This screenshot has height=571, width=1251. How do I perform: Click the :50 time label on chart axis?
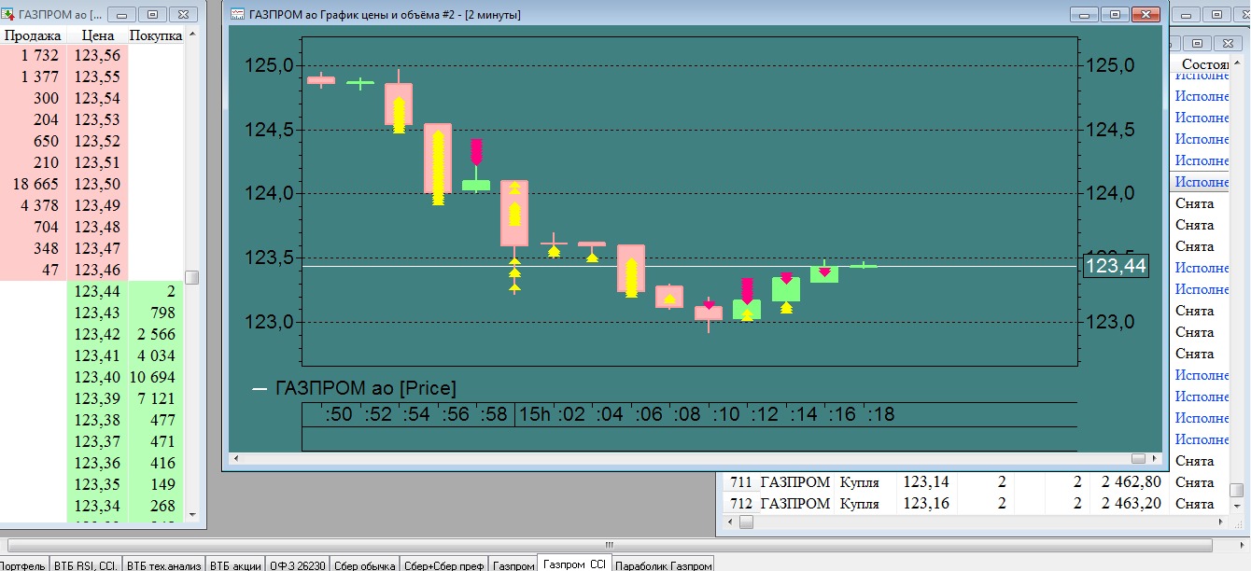338,414
